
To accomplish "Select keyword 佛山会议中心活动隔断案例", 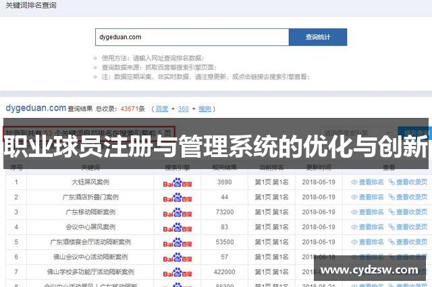I will point(90,257).
